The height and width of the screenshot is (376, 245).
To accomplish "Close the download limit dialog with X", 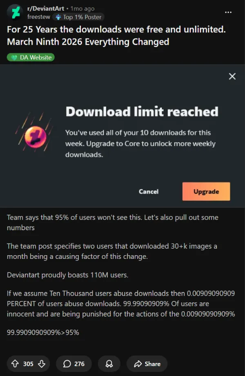I will (x=232, y=76).
